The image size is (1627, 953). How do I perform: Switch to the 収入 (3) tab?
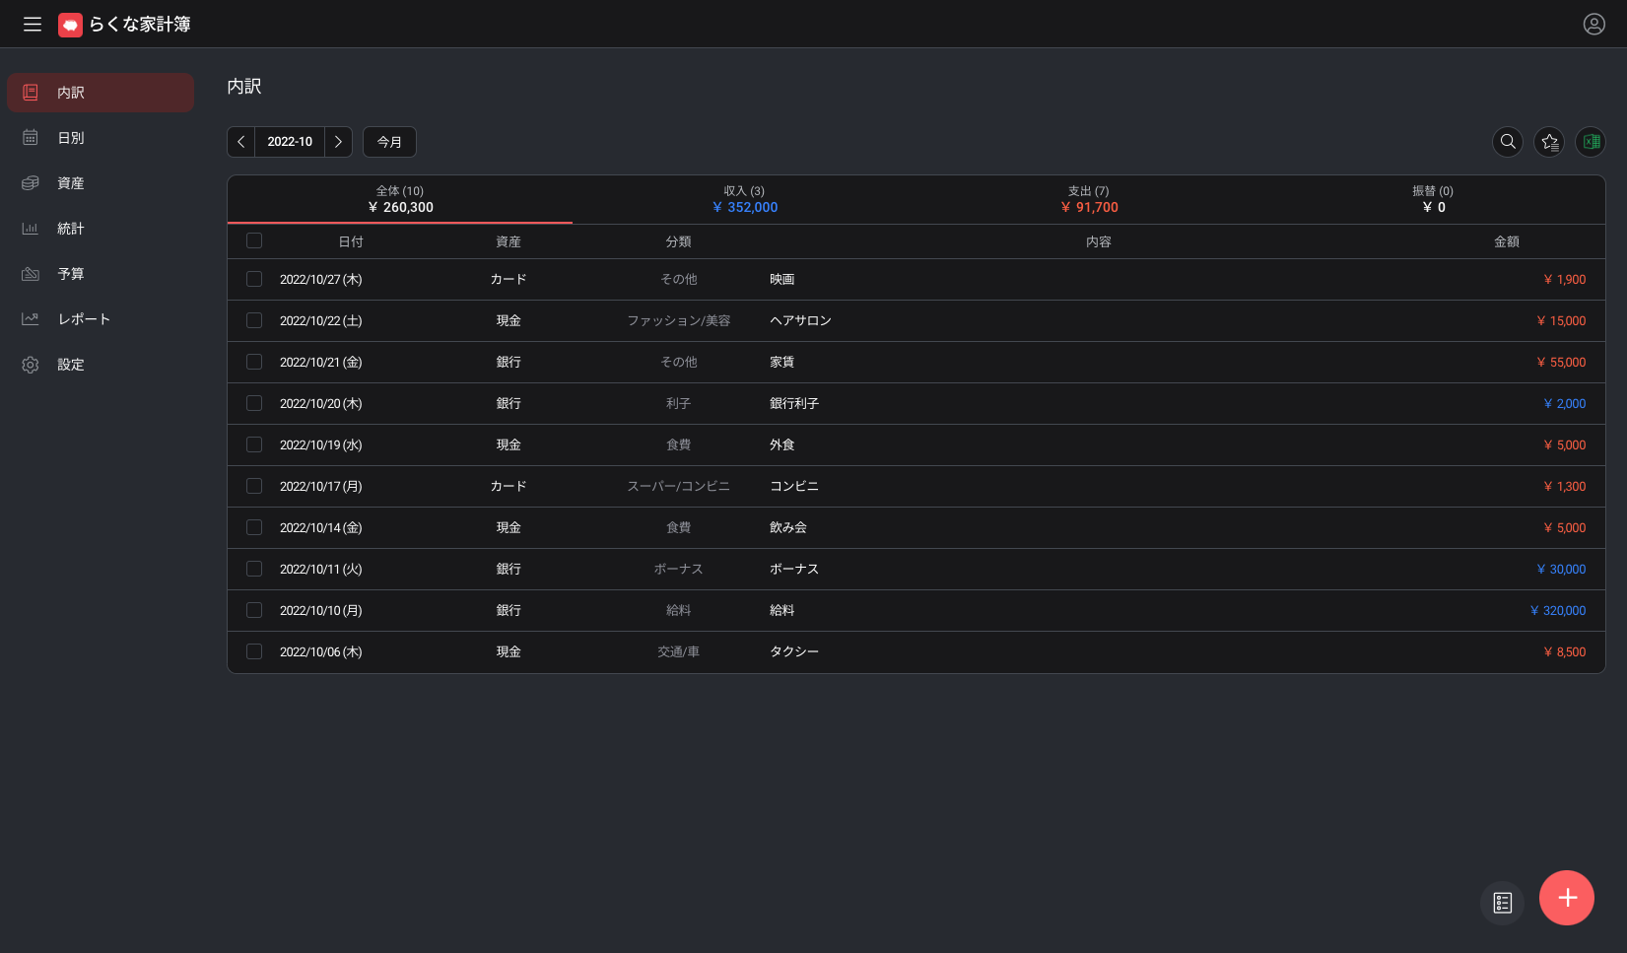744,199
